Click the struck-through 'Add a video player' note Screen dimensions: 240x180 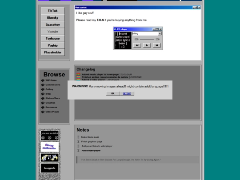91,151
